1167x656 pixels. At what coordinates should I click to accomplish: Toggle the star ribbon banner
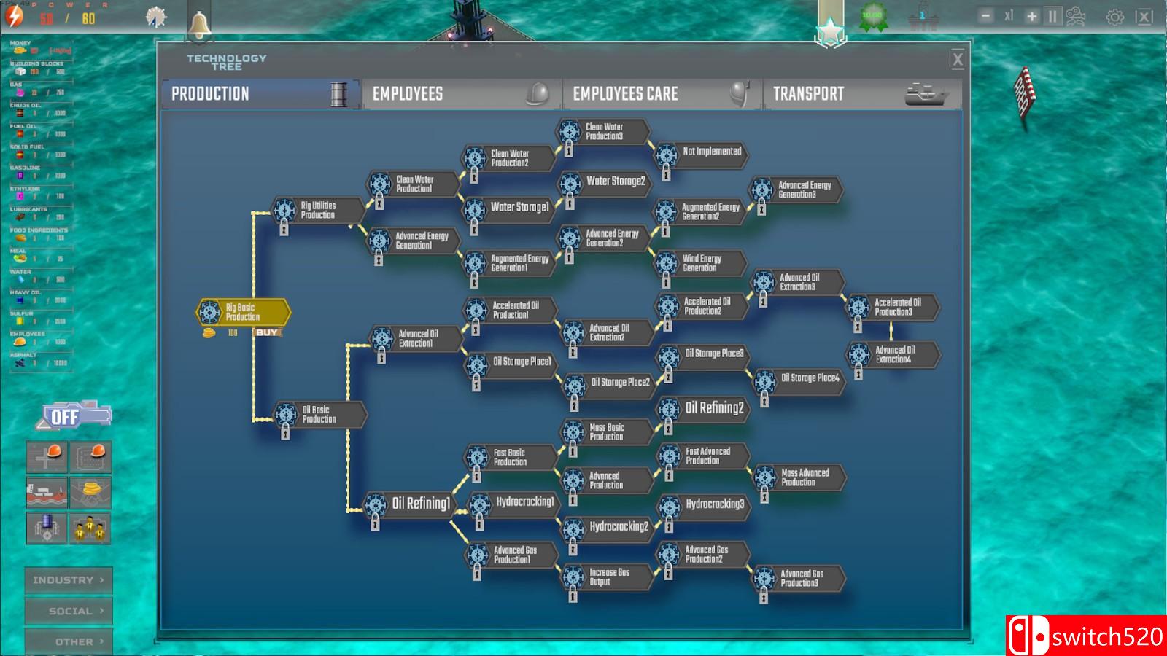830,31
